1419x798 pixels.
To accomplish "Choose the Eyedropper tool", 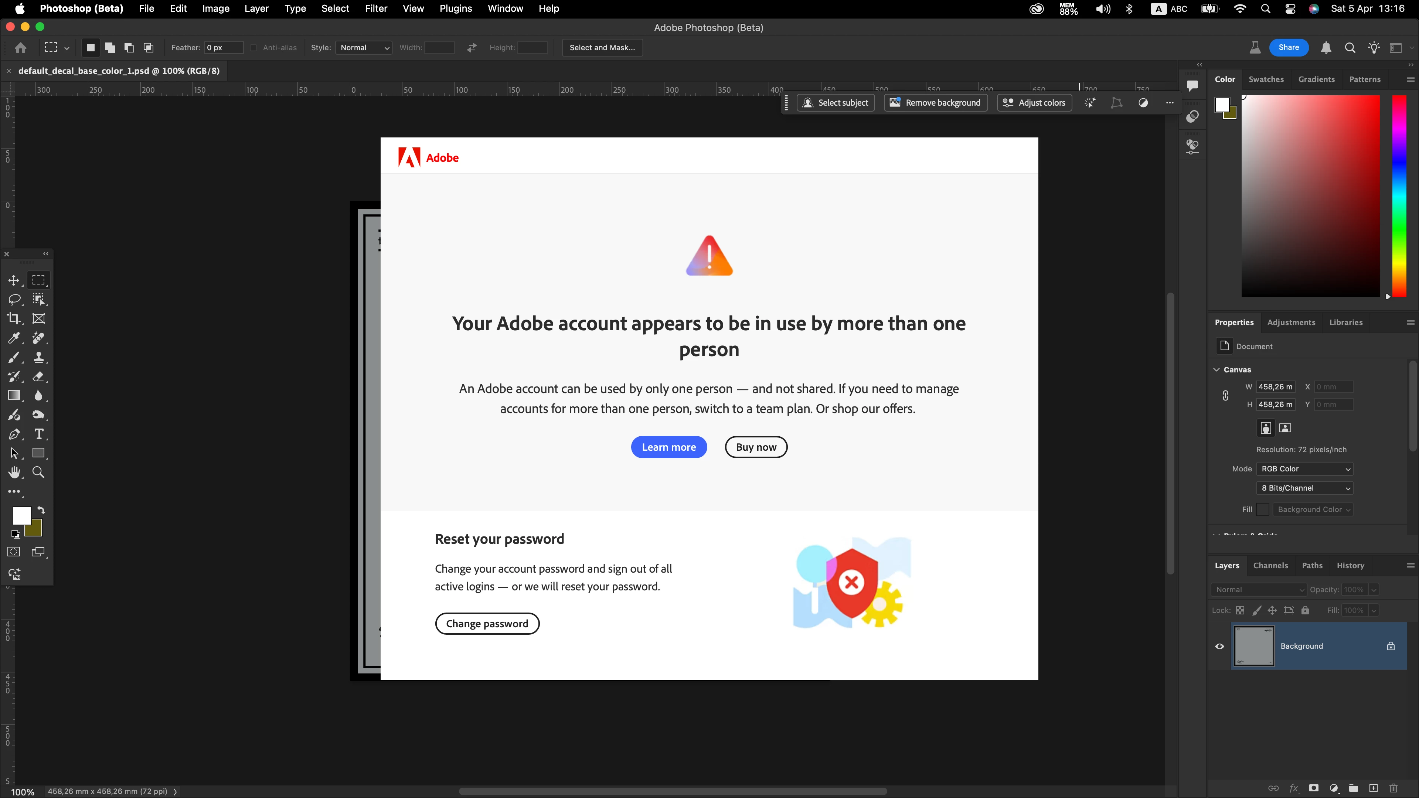I will pyautogui.click(x=14, y=338).
